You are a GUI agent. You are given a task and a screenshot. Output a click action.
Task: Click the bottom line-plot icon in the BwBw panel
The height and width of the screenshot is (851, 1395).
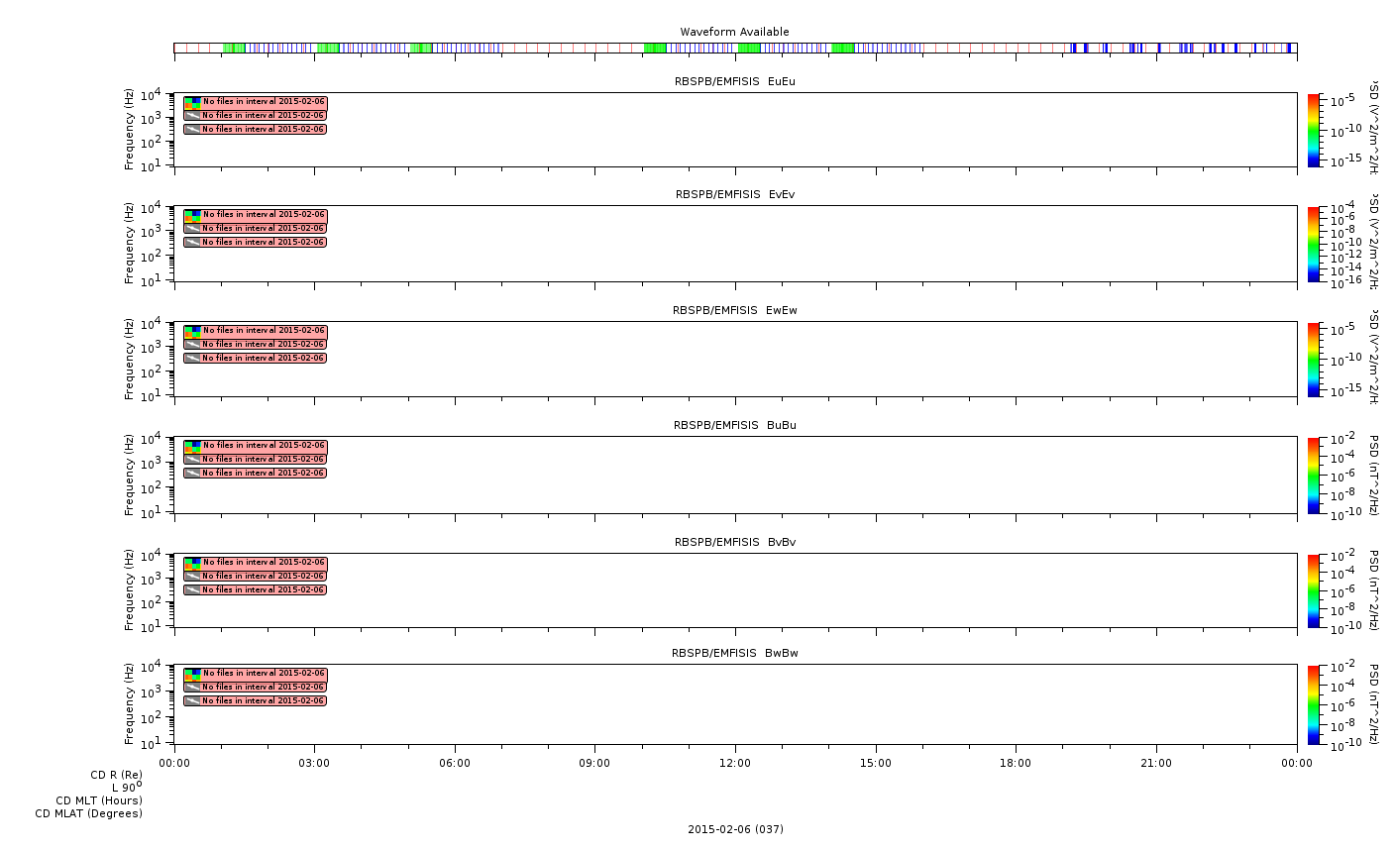(x=192, y=700)
